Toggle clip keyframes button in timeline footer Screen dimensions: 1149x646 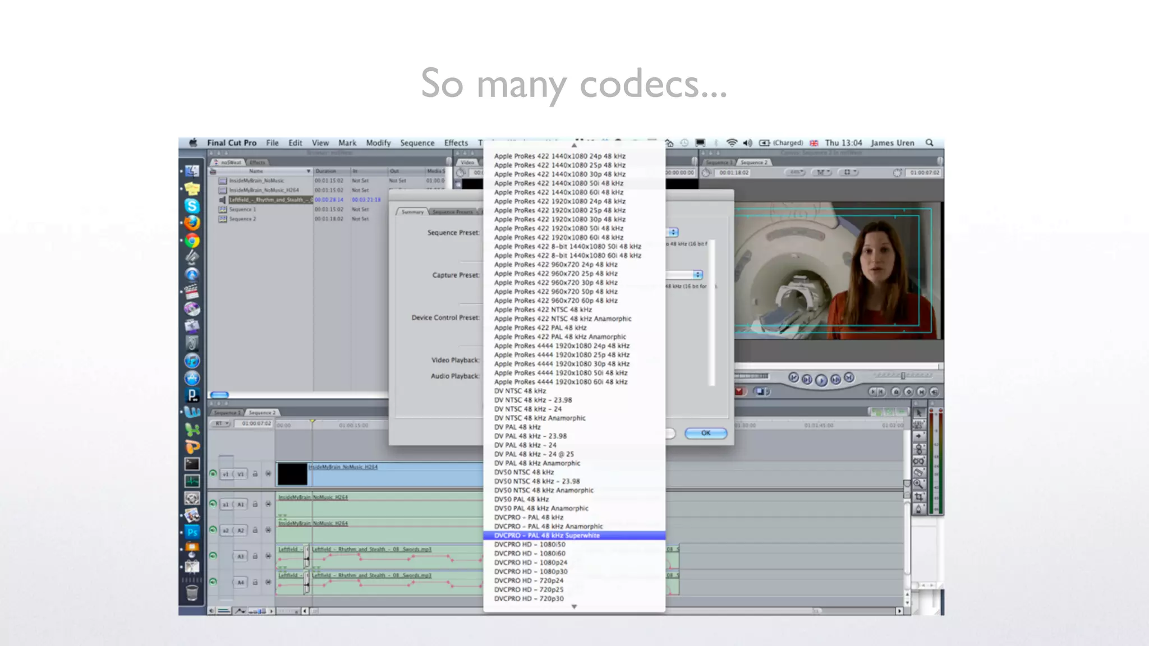pos(223,611)
